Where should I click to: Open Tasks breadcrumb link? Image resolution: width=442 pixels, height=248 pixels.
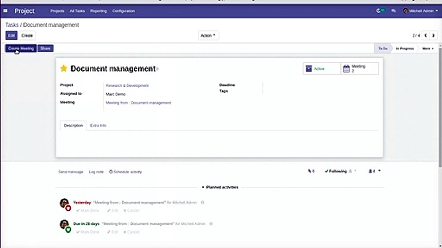(x=12, y=25)
